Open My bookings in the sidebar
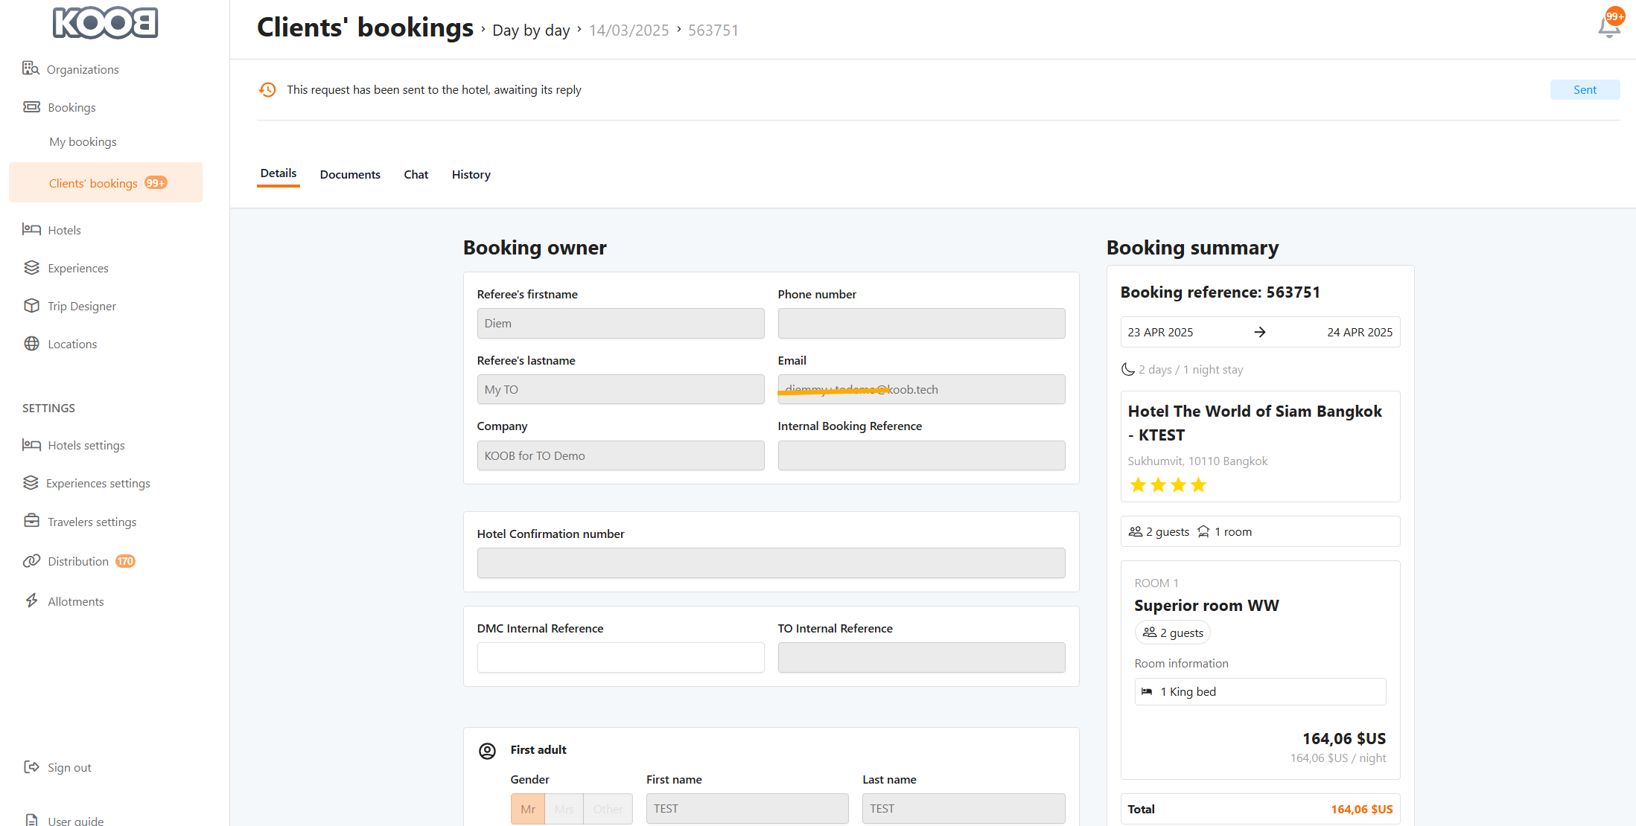Viewport: 1636px width, 826px height. 83,141
